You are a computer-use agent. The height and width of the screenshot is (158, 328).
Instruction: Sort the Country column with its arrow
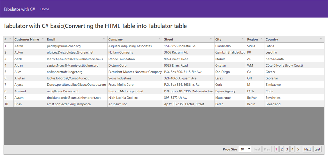pyautogui.click(x=321, y=39)
